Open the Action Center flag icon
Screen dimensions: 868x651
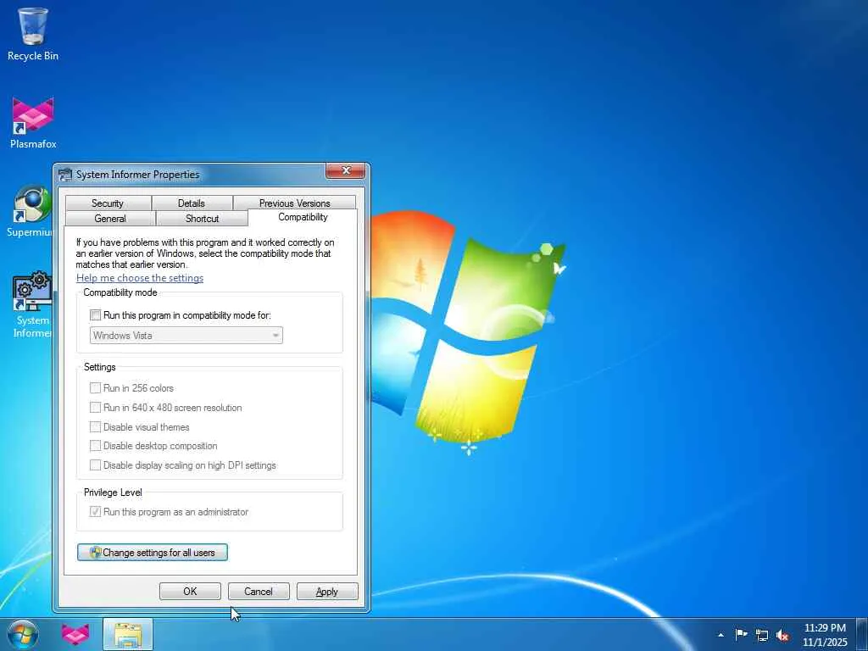point(741,634)
